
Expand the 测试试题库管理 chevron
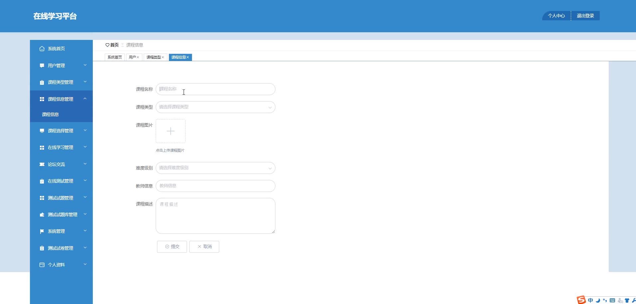pos(85,214)
